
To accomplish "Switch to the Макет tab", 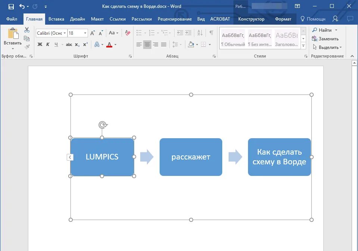I will coord(97,19).
